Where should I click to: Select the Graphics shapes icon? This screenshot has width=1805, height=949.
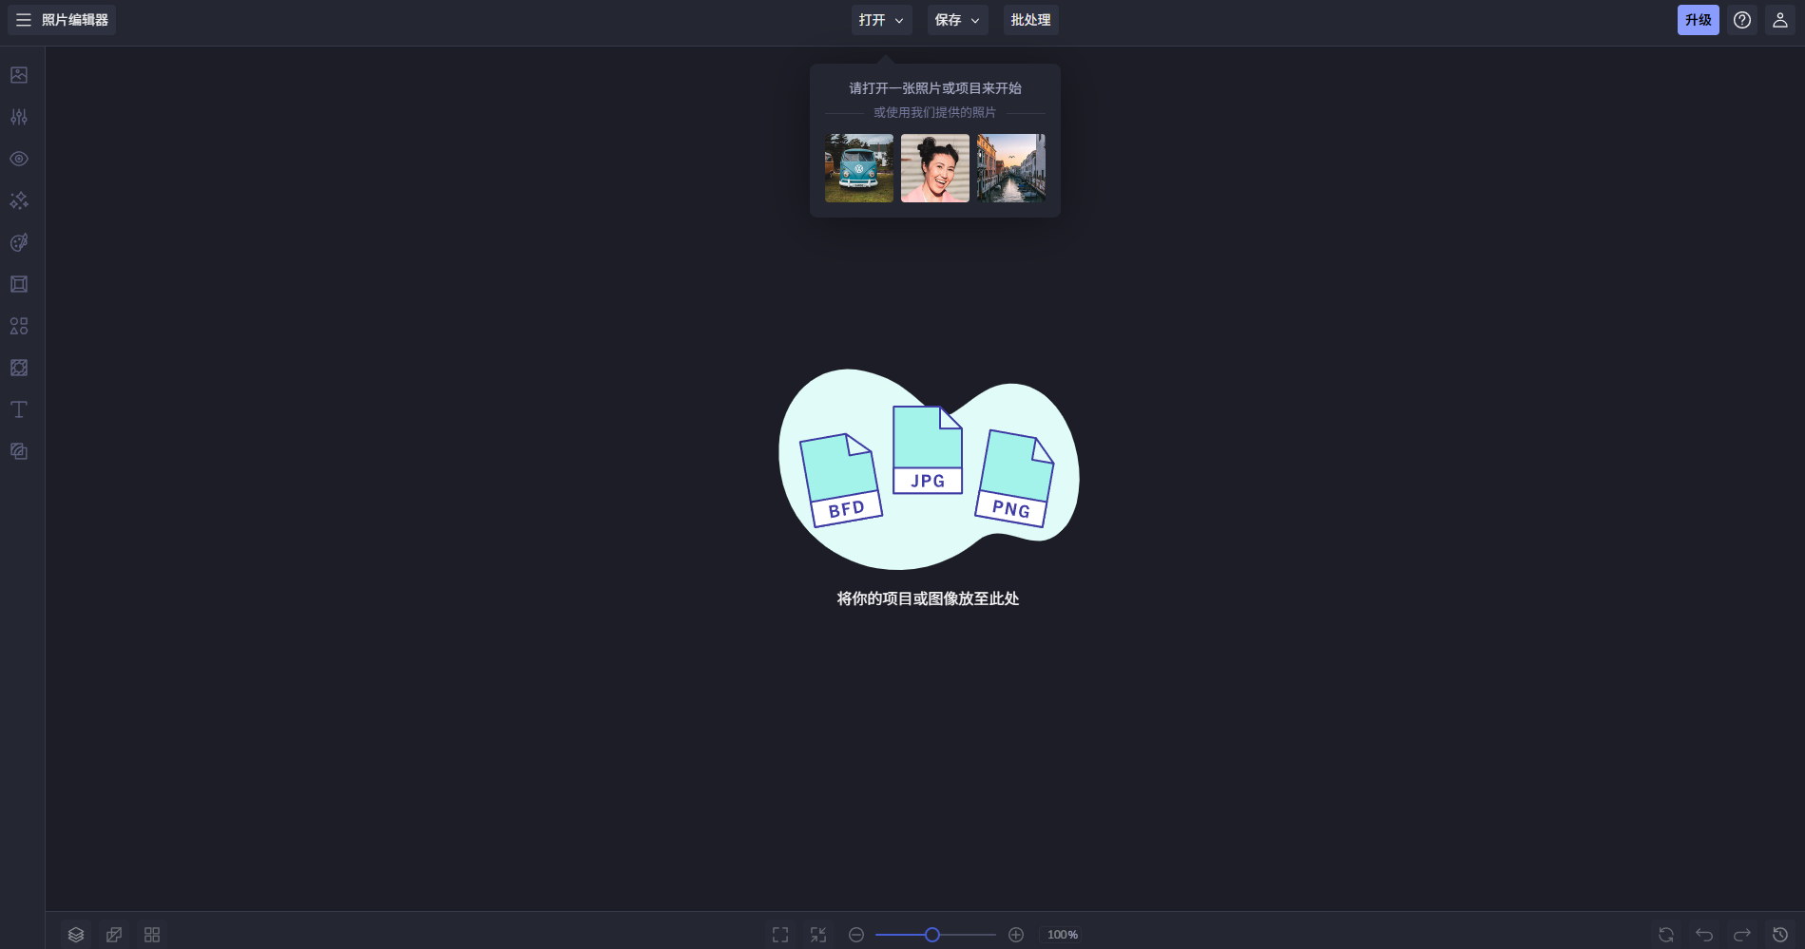coord(18,326)
